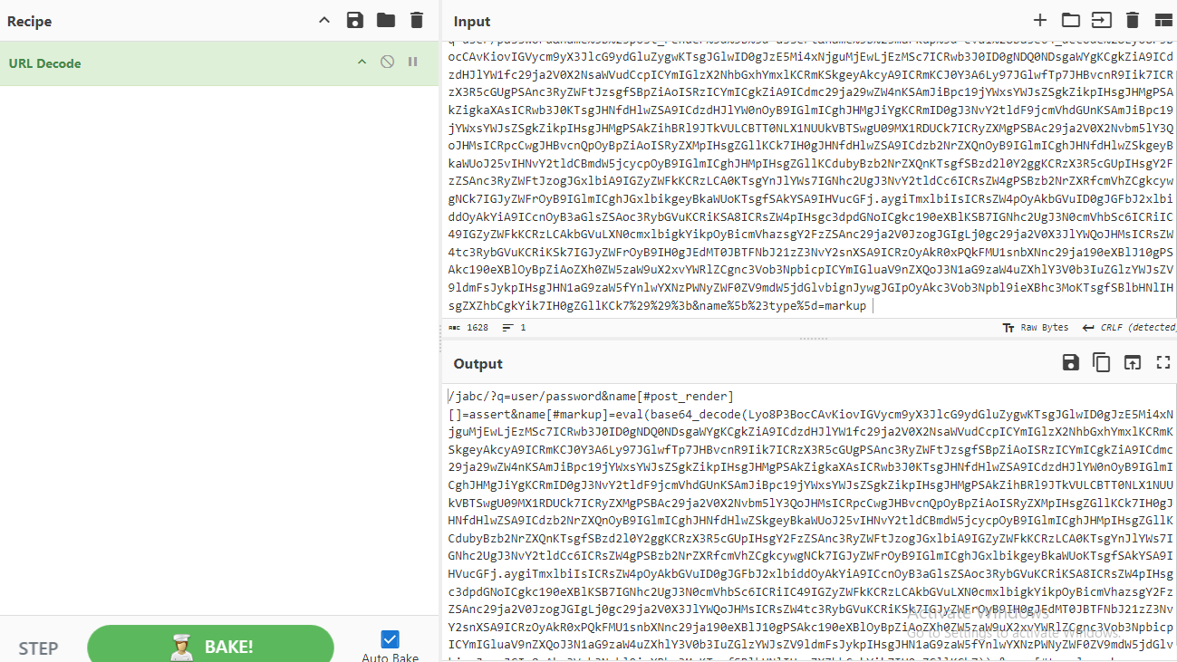
Task: Save the current recipe
Action: 355,21
